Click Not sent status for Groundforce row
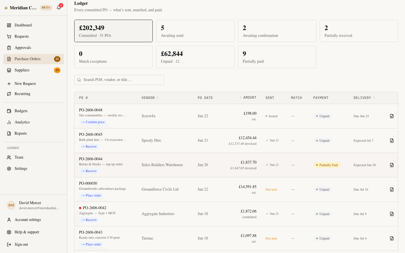Viewport: 405px width, 253px height. point(271,189)
